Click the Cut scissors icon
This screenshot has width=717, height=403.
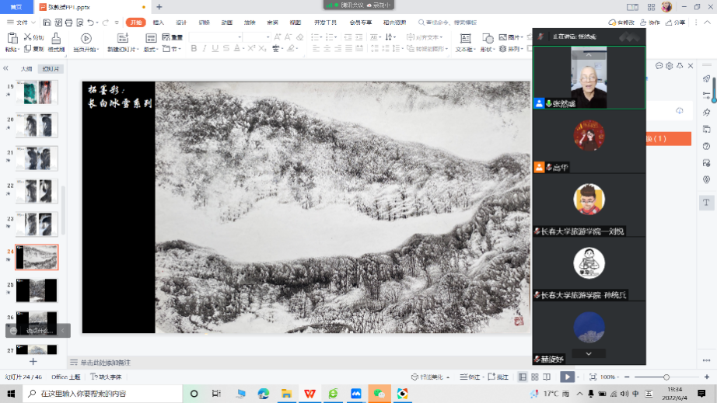28,37
